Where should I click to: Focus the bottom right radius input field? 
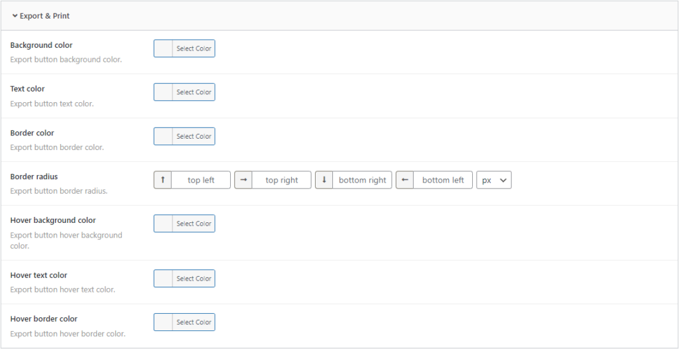362,180
